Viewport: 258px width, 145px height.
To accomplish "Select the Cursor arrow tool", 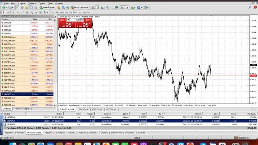I will coord(4,12).
